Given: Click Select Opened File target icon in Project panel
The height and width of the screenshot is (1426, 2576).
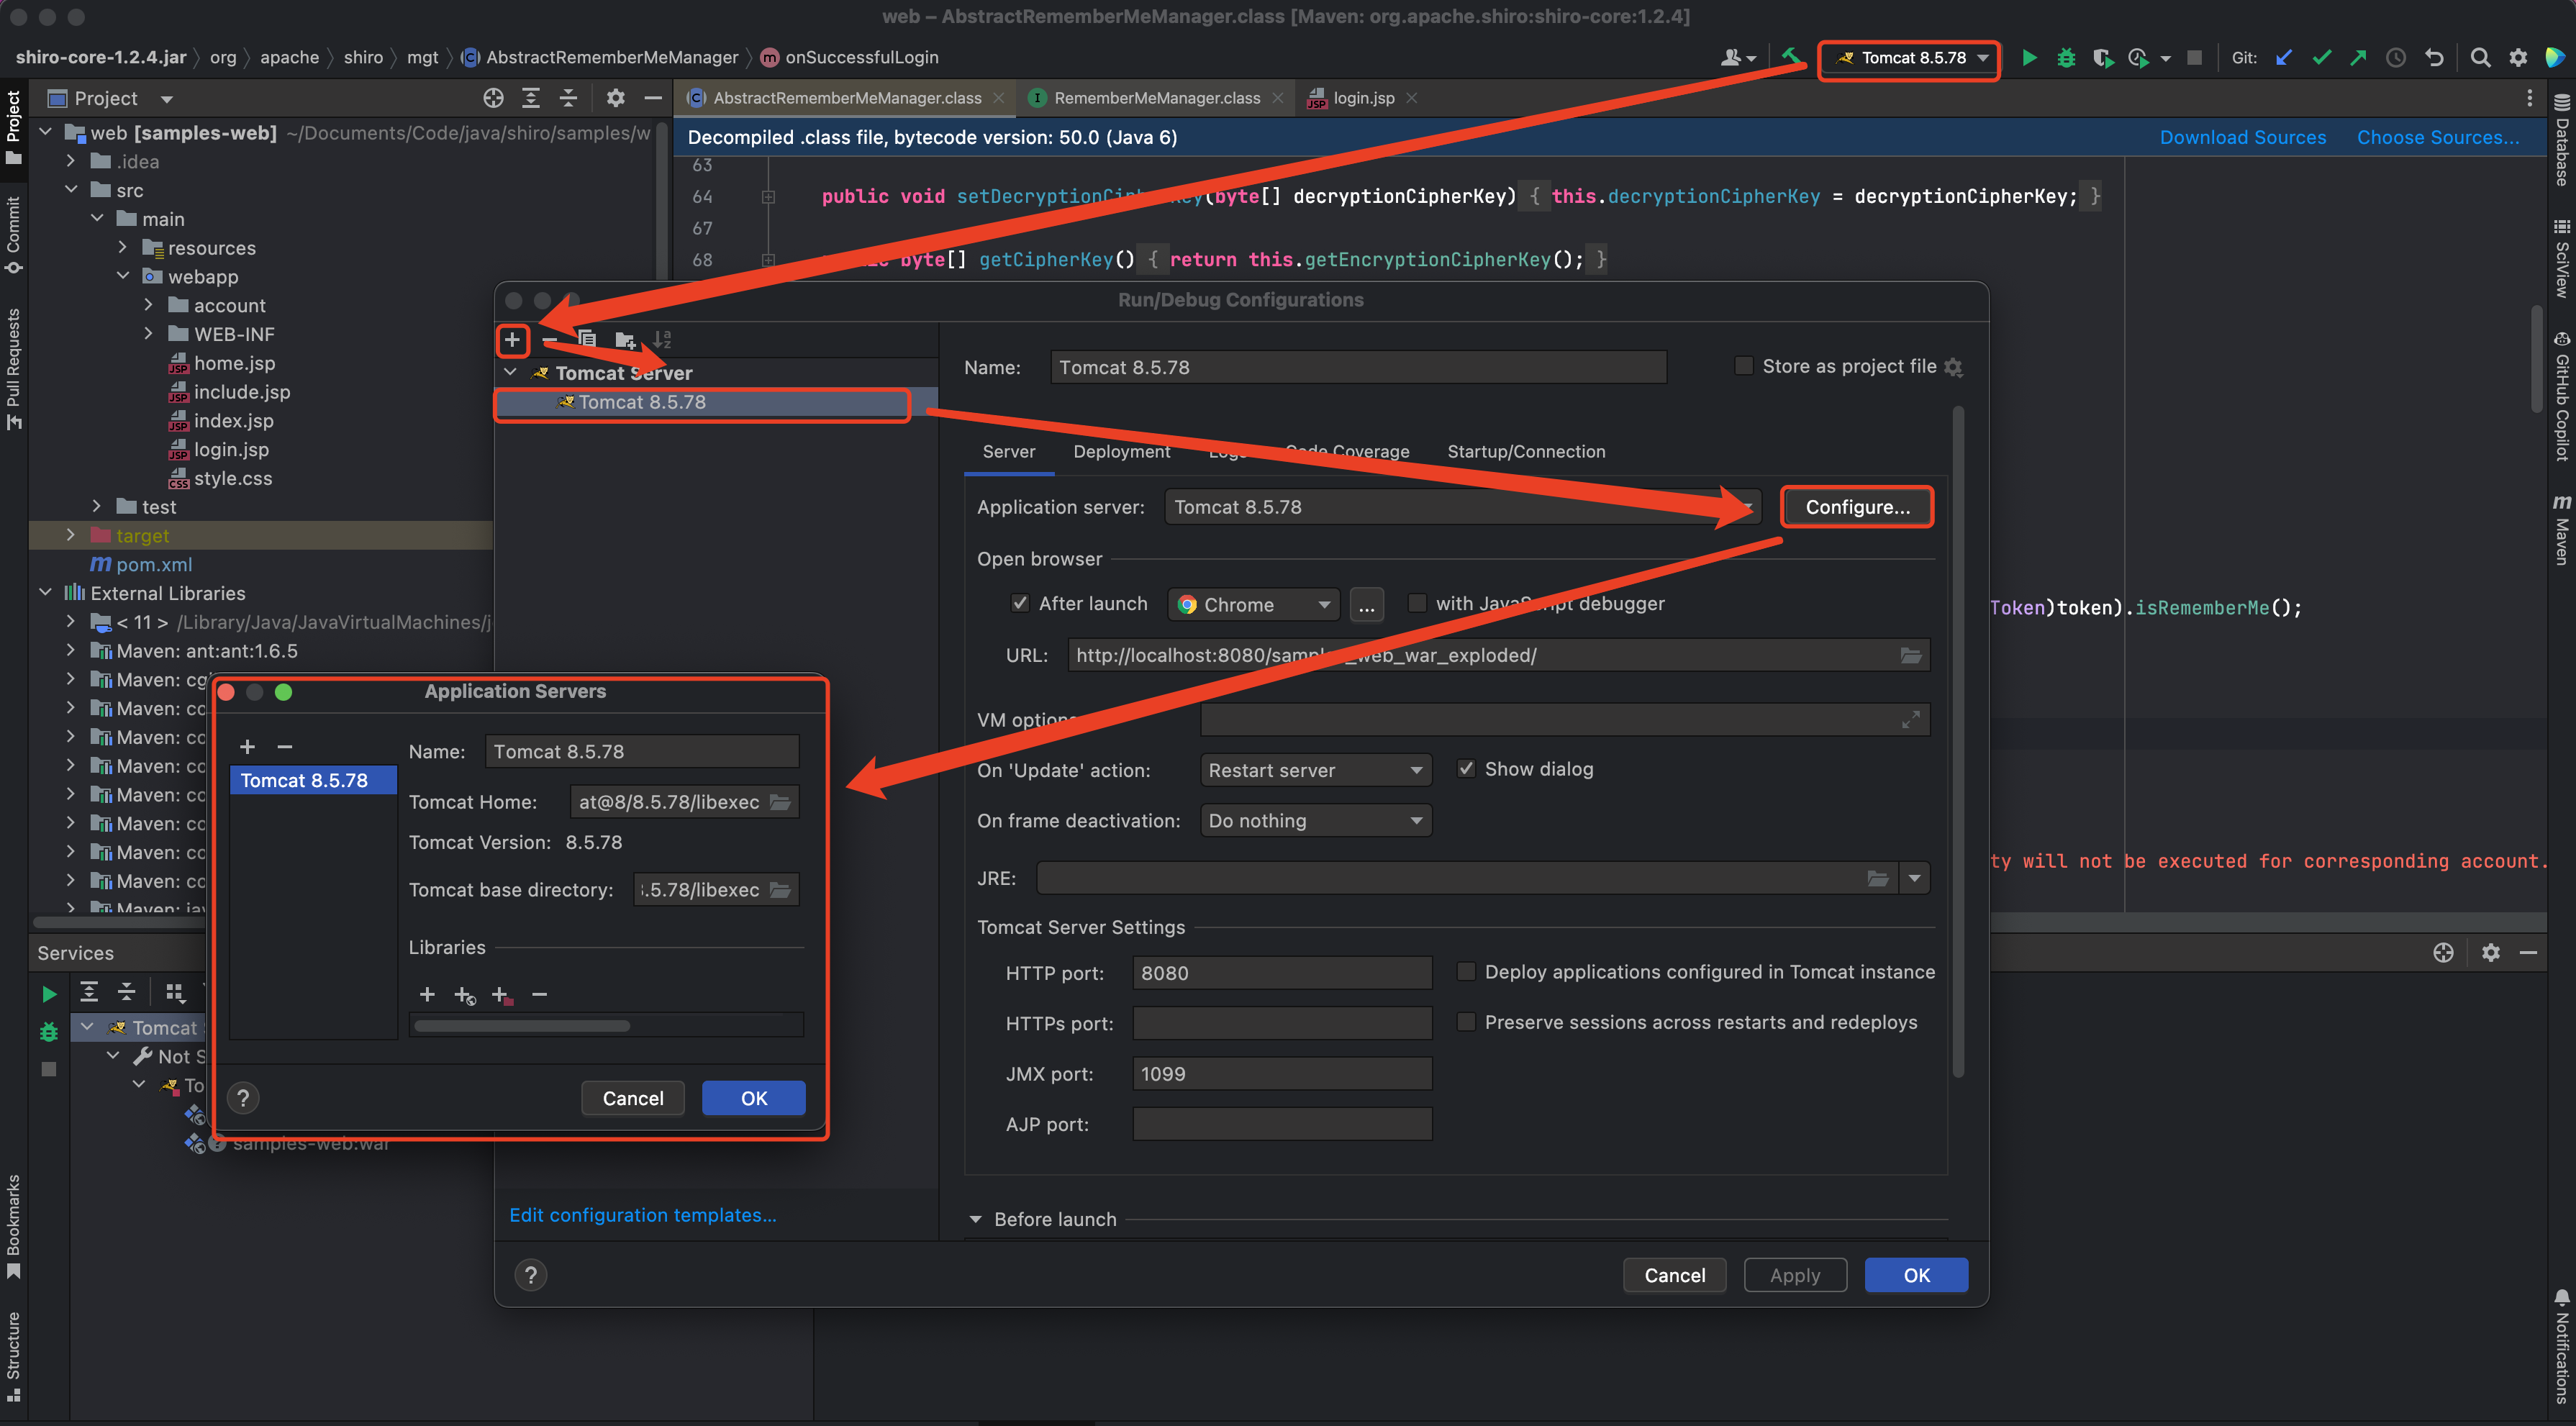Looking at the screenshot, I should (x=493, y=98).
